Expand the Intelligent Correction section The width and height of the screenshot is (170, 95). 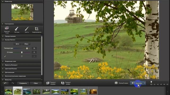(x=21, y=76)
